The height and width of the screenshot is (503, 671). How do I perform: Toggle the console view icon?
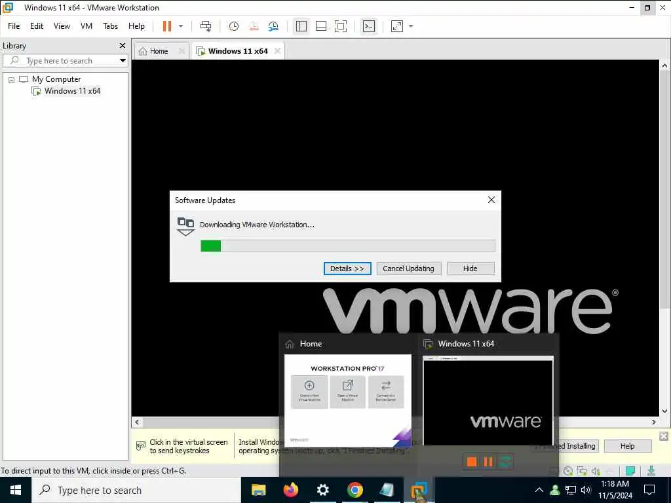pos(368,26)
